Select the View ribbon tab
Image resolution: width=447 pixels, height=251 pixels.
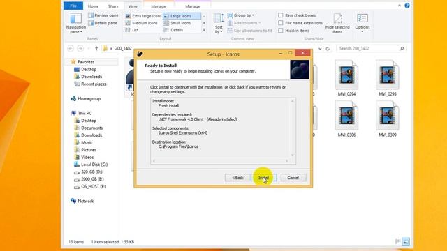[133, 6]
